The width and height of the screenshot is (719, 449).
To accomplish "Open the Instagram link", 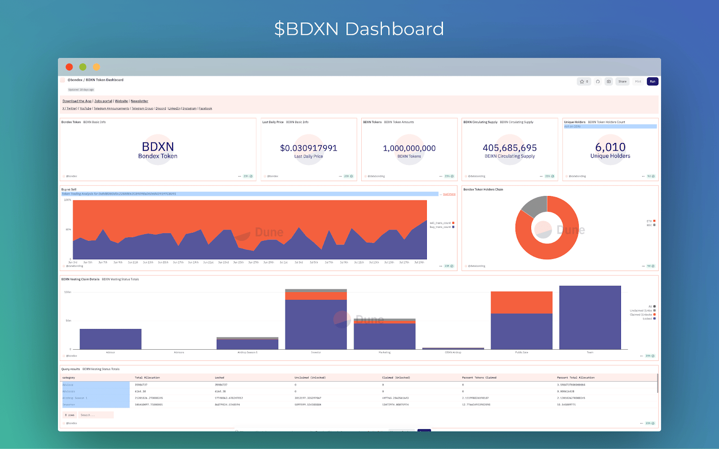I will click(x=190, y=108).
